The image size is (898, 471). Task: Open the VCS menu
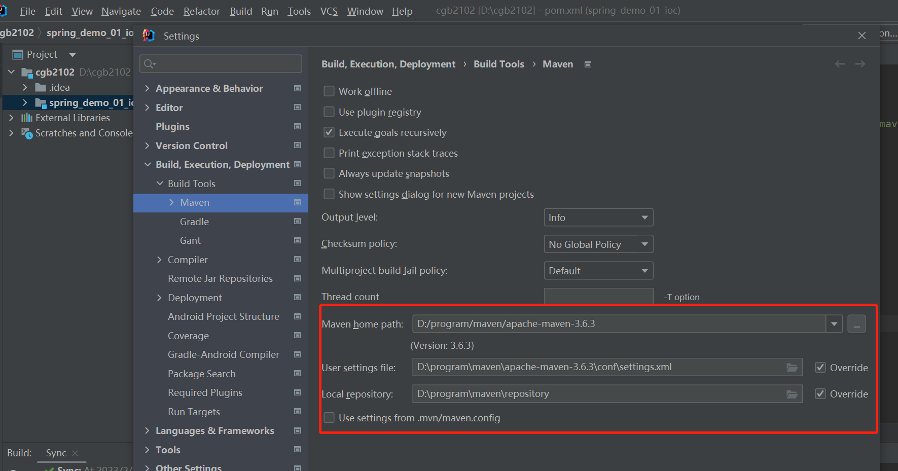pyautogui.click(x=329, y=11)
